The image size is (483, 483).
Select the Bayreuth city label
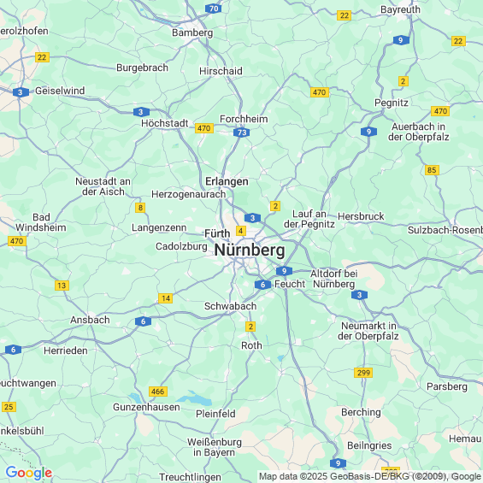tap(400, 9)
